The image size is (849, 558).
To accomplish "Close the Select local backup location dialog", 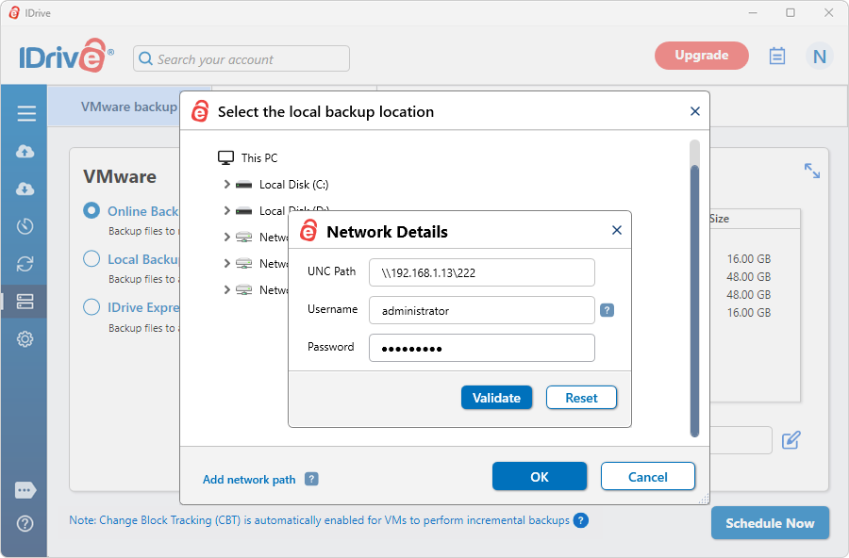I will click(x=695, y=111).
